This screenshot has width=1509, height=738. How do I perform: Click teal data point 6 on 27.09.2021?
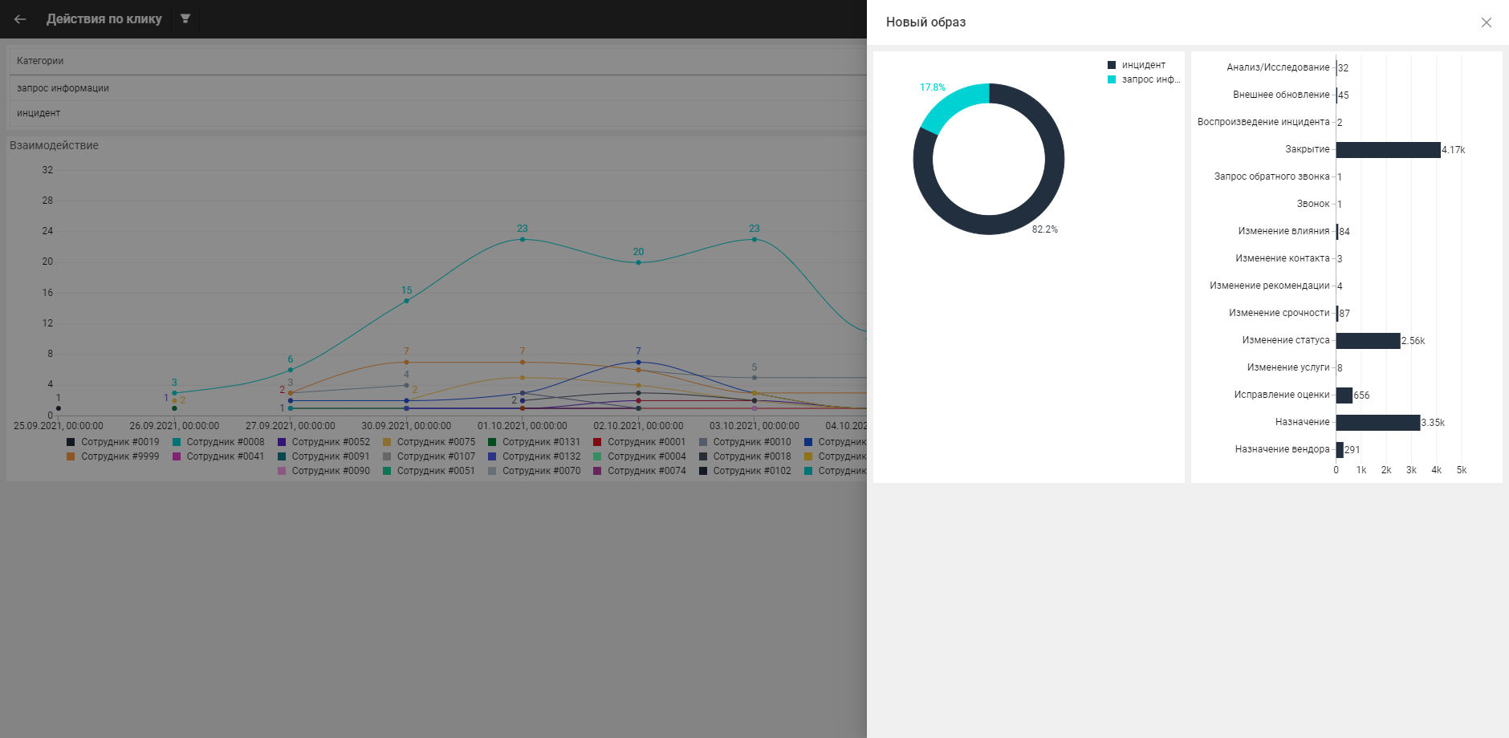click(x=291, y=370)
